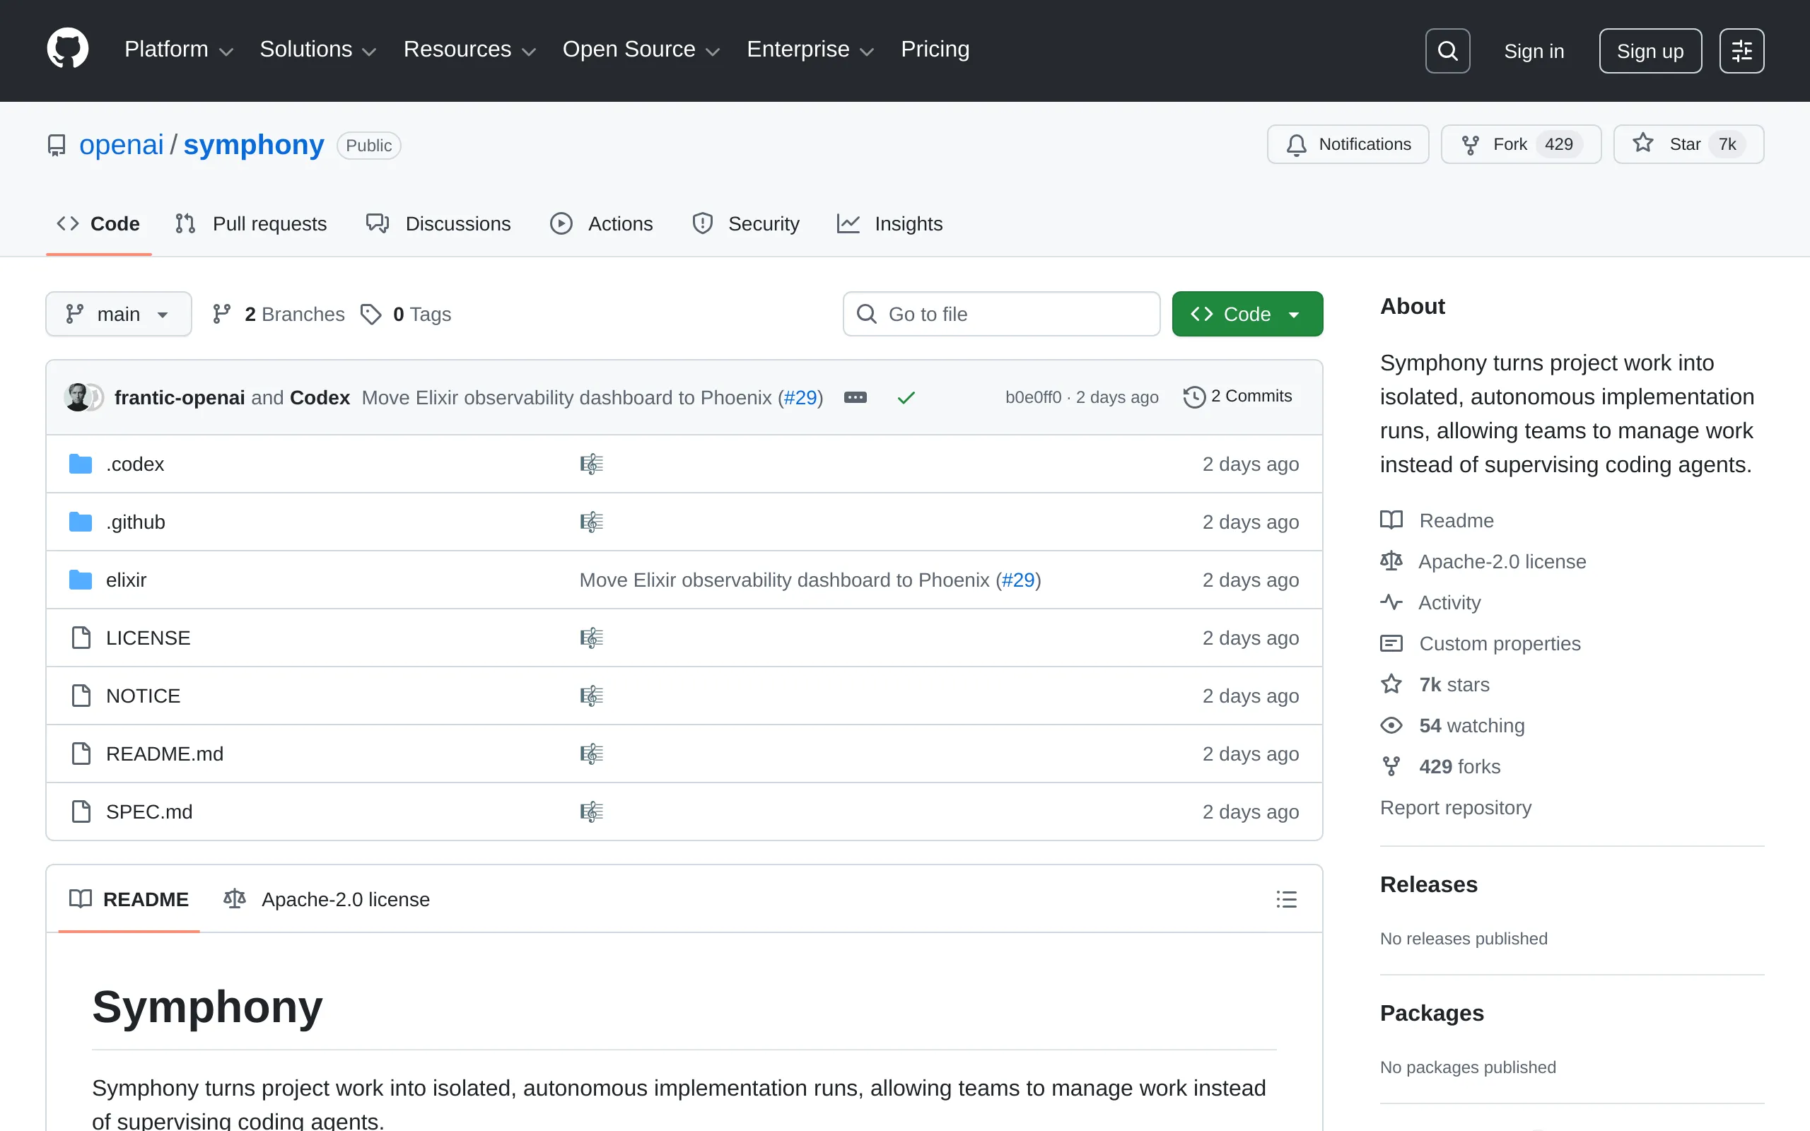Image resolution: width=1810 pixels, height=1131 pixels.
Task: Click the commit status check mark
Action: (x=905, y=397)
